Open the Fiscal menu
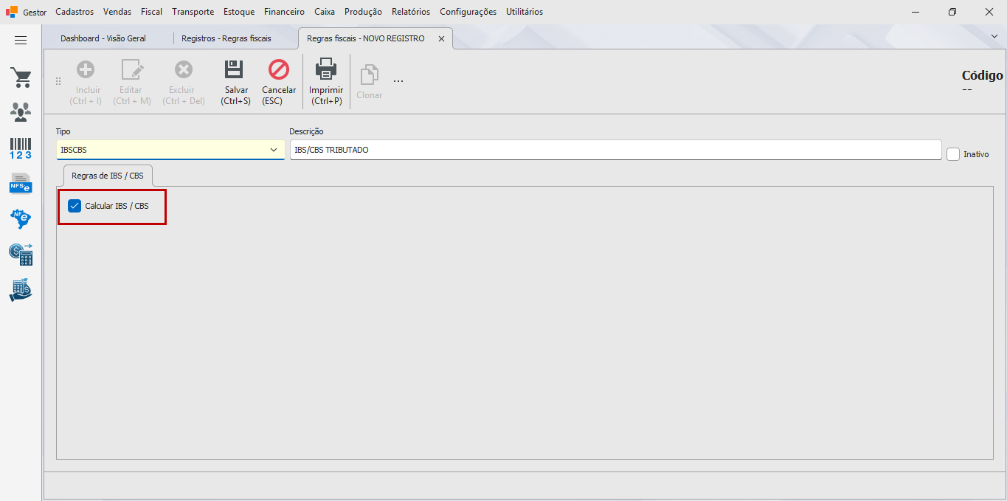Screen dimensions: 1007x501 pos(152,12)
